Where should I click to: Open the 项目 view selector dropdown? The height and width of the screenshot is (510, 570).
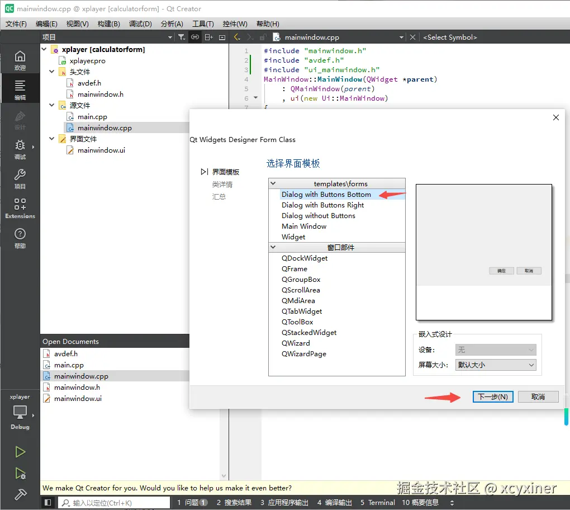107,37
